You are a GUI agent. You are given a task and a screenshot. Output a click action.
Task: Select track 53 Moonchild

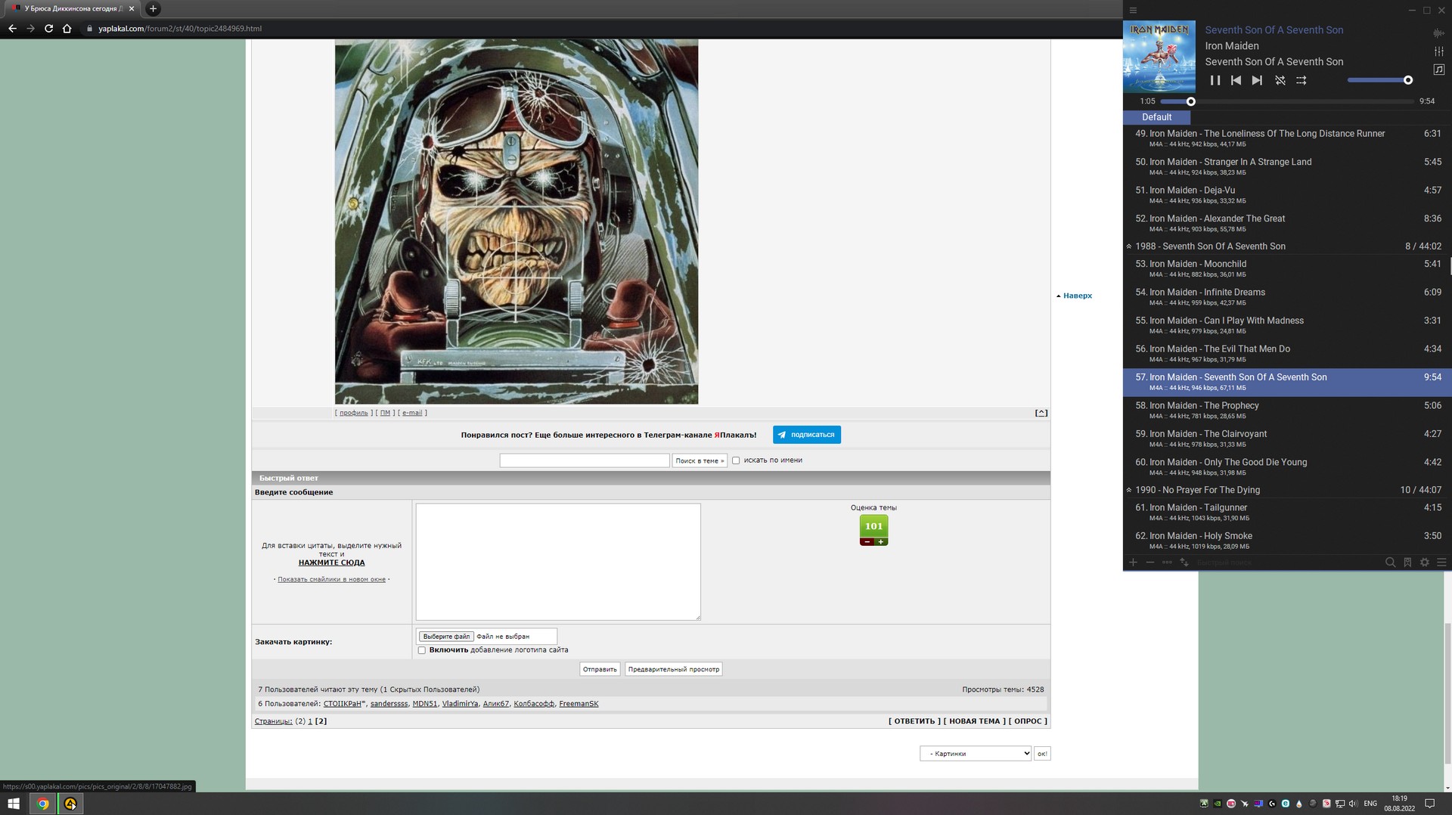[x=1286, y=268]
